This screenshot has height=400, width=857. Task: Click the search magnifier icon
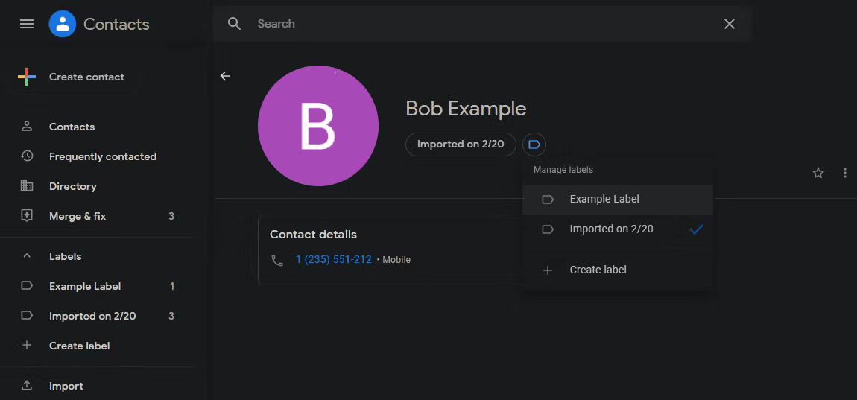235,24
